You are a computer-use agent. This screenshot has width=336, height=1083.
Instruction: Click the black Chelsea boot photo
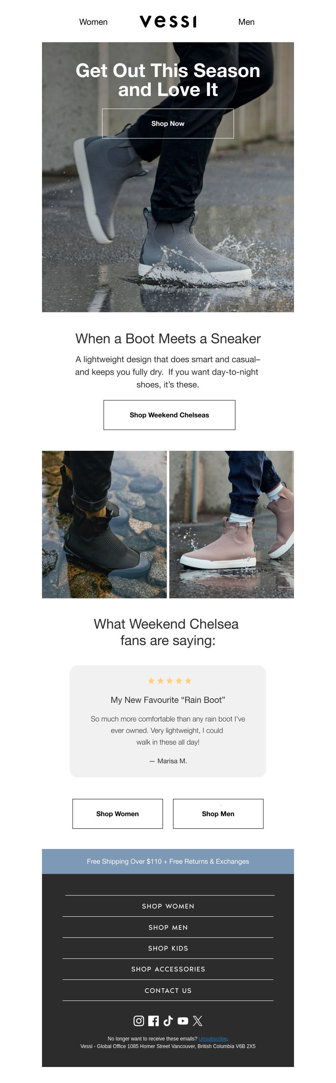(104, 524)
